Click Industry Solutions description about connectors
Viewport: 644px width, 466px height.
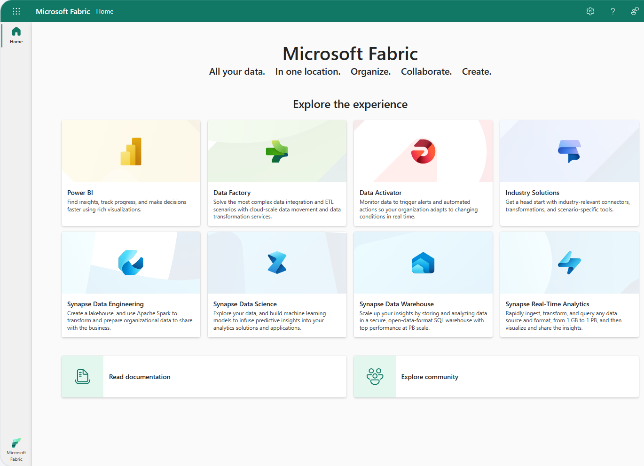pyautogui.click(x=567, y=206)
